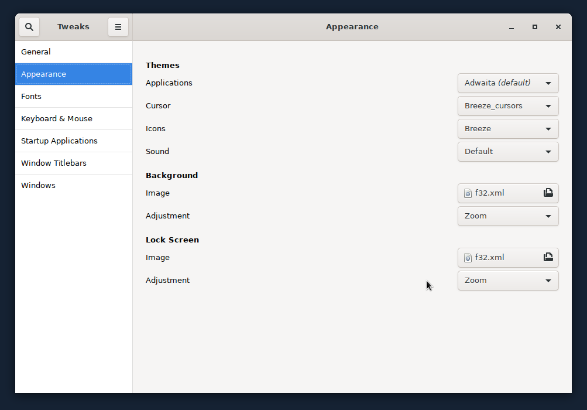Image resolution: width=587 pixels, height=410 pixels.
Task: Click the f32.xml file icon under Lock Screen
Action: pos(468,258)
